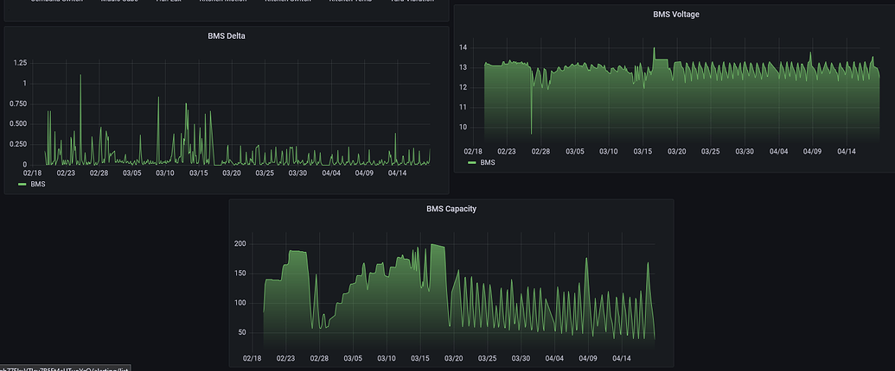Click 02/28 date label on BMS Capacity axis
The image size is (895, 371).
tap(319, 358)
